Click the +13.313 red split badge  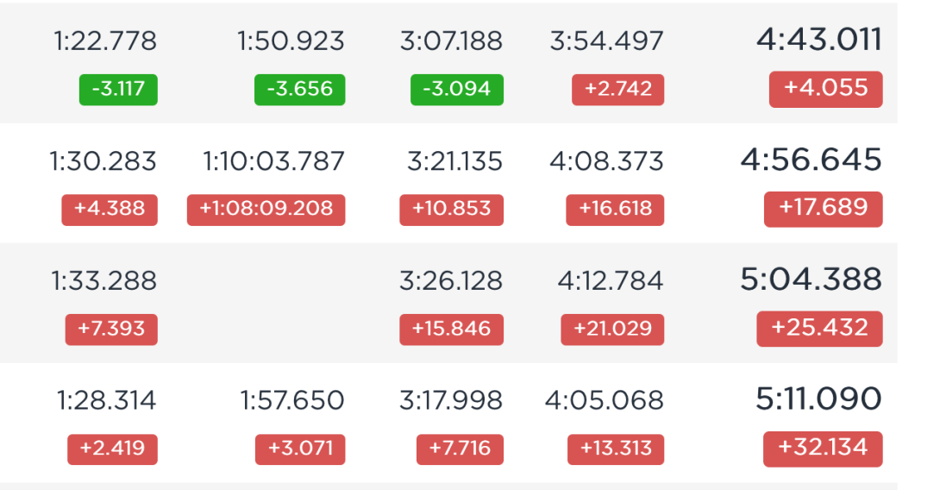[616, 449]
